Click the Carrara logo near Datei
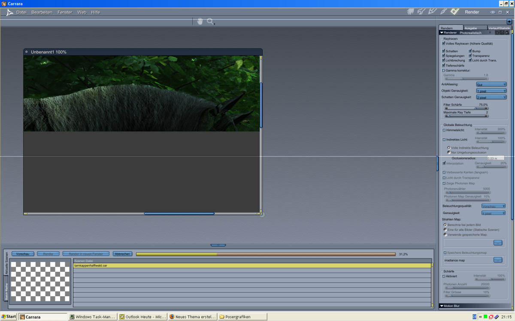 point(9,12)
